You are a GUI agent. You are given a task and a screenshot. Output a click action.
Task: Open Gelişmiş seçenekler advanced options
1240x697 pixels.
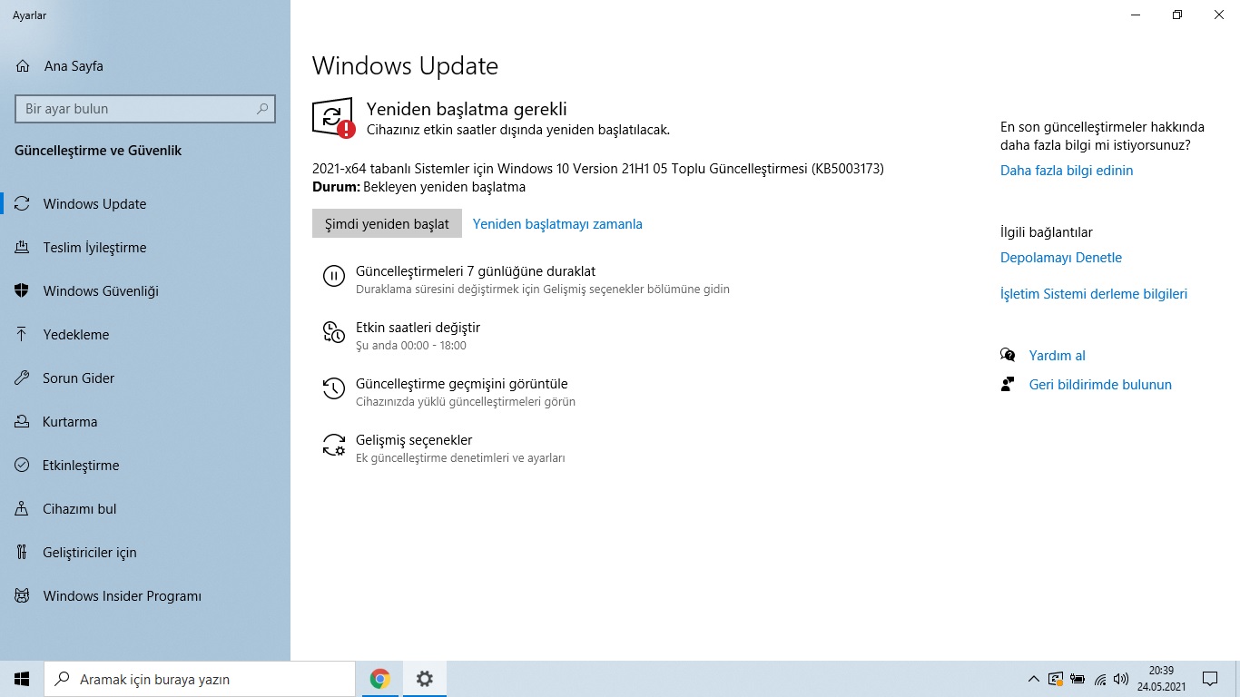coord(414,440)
